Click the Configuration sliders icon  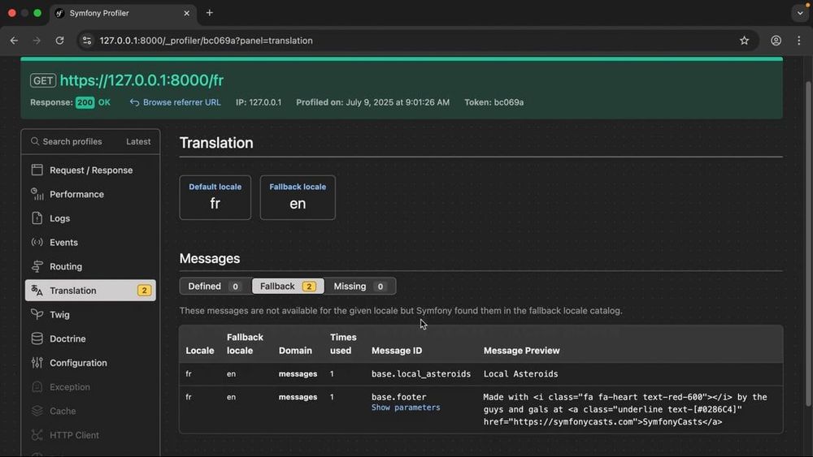37,362
